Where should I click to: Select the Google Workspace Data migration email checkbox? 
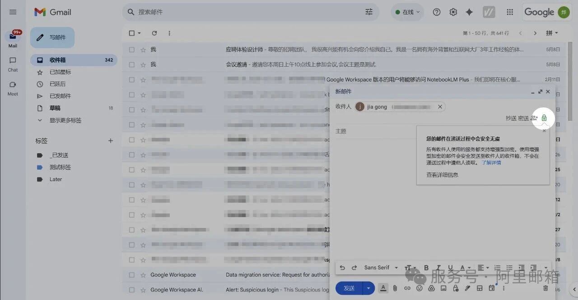tap(132, 275)
